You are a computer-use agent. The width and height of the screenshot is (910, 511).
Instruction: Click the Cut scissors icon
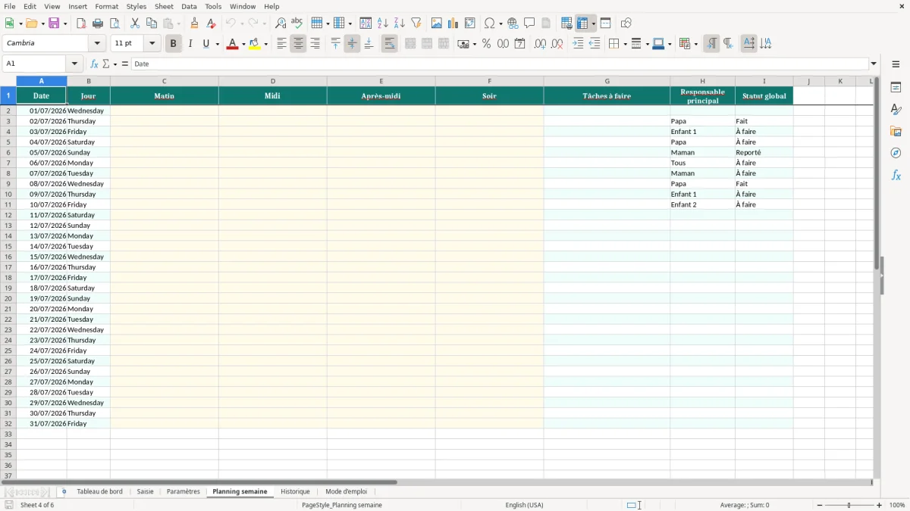[x=135, y=23]
